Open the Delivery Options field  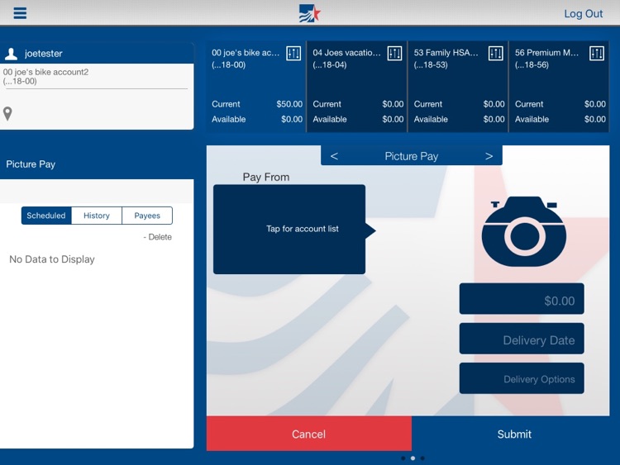pyautogui.click(x=522, y=378)
